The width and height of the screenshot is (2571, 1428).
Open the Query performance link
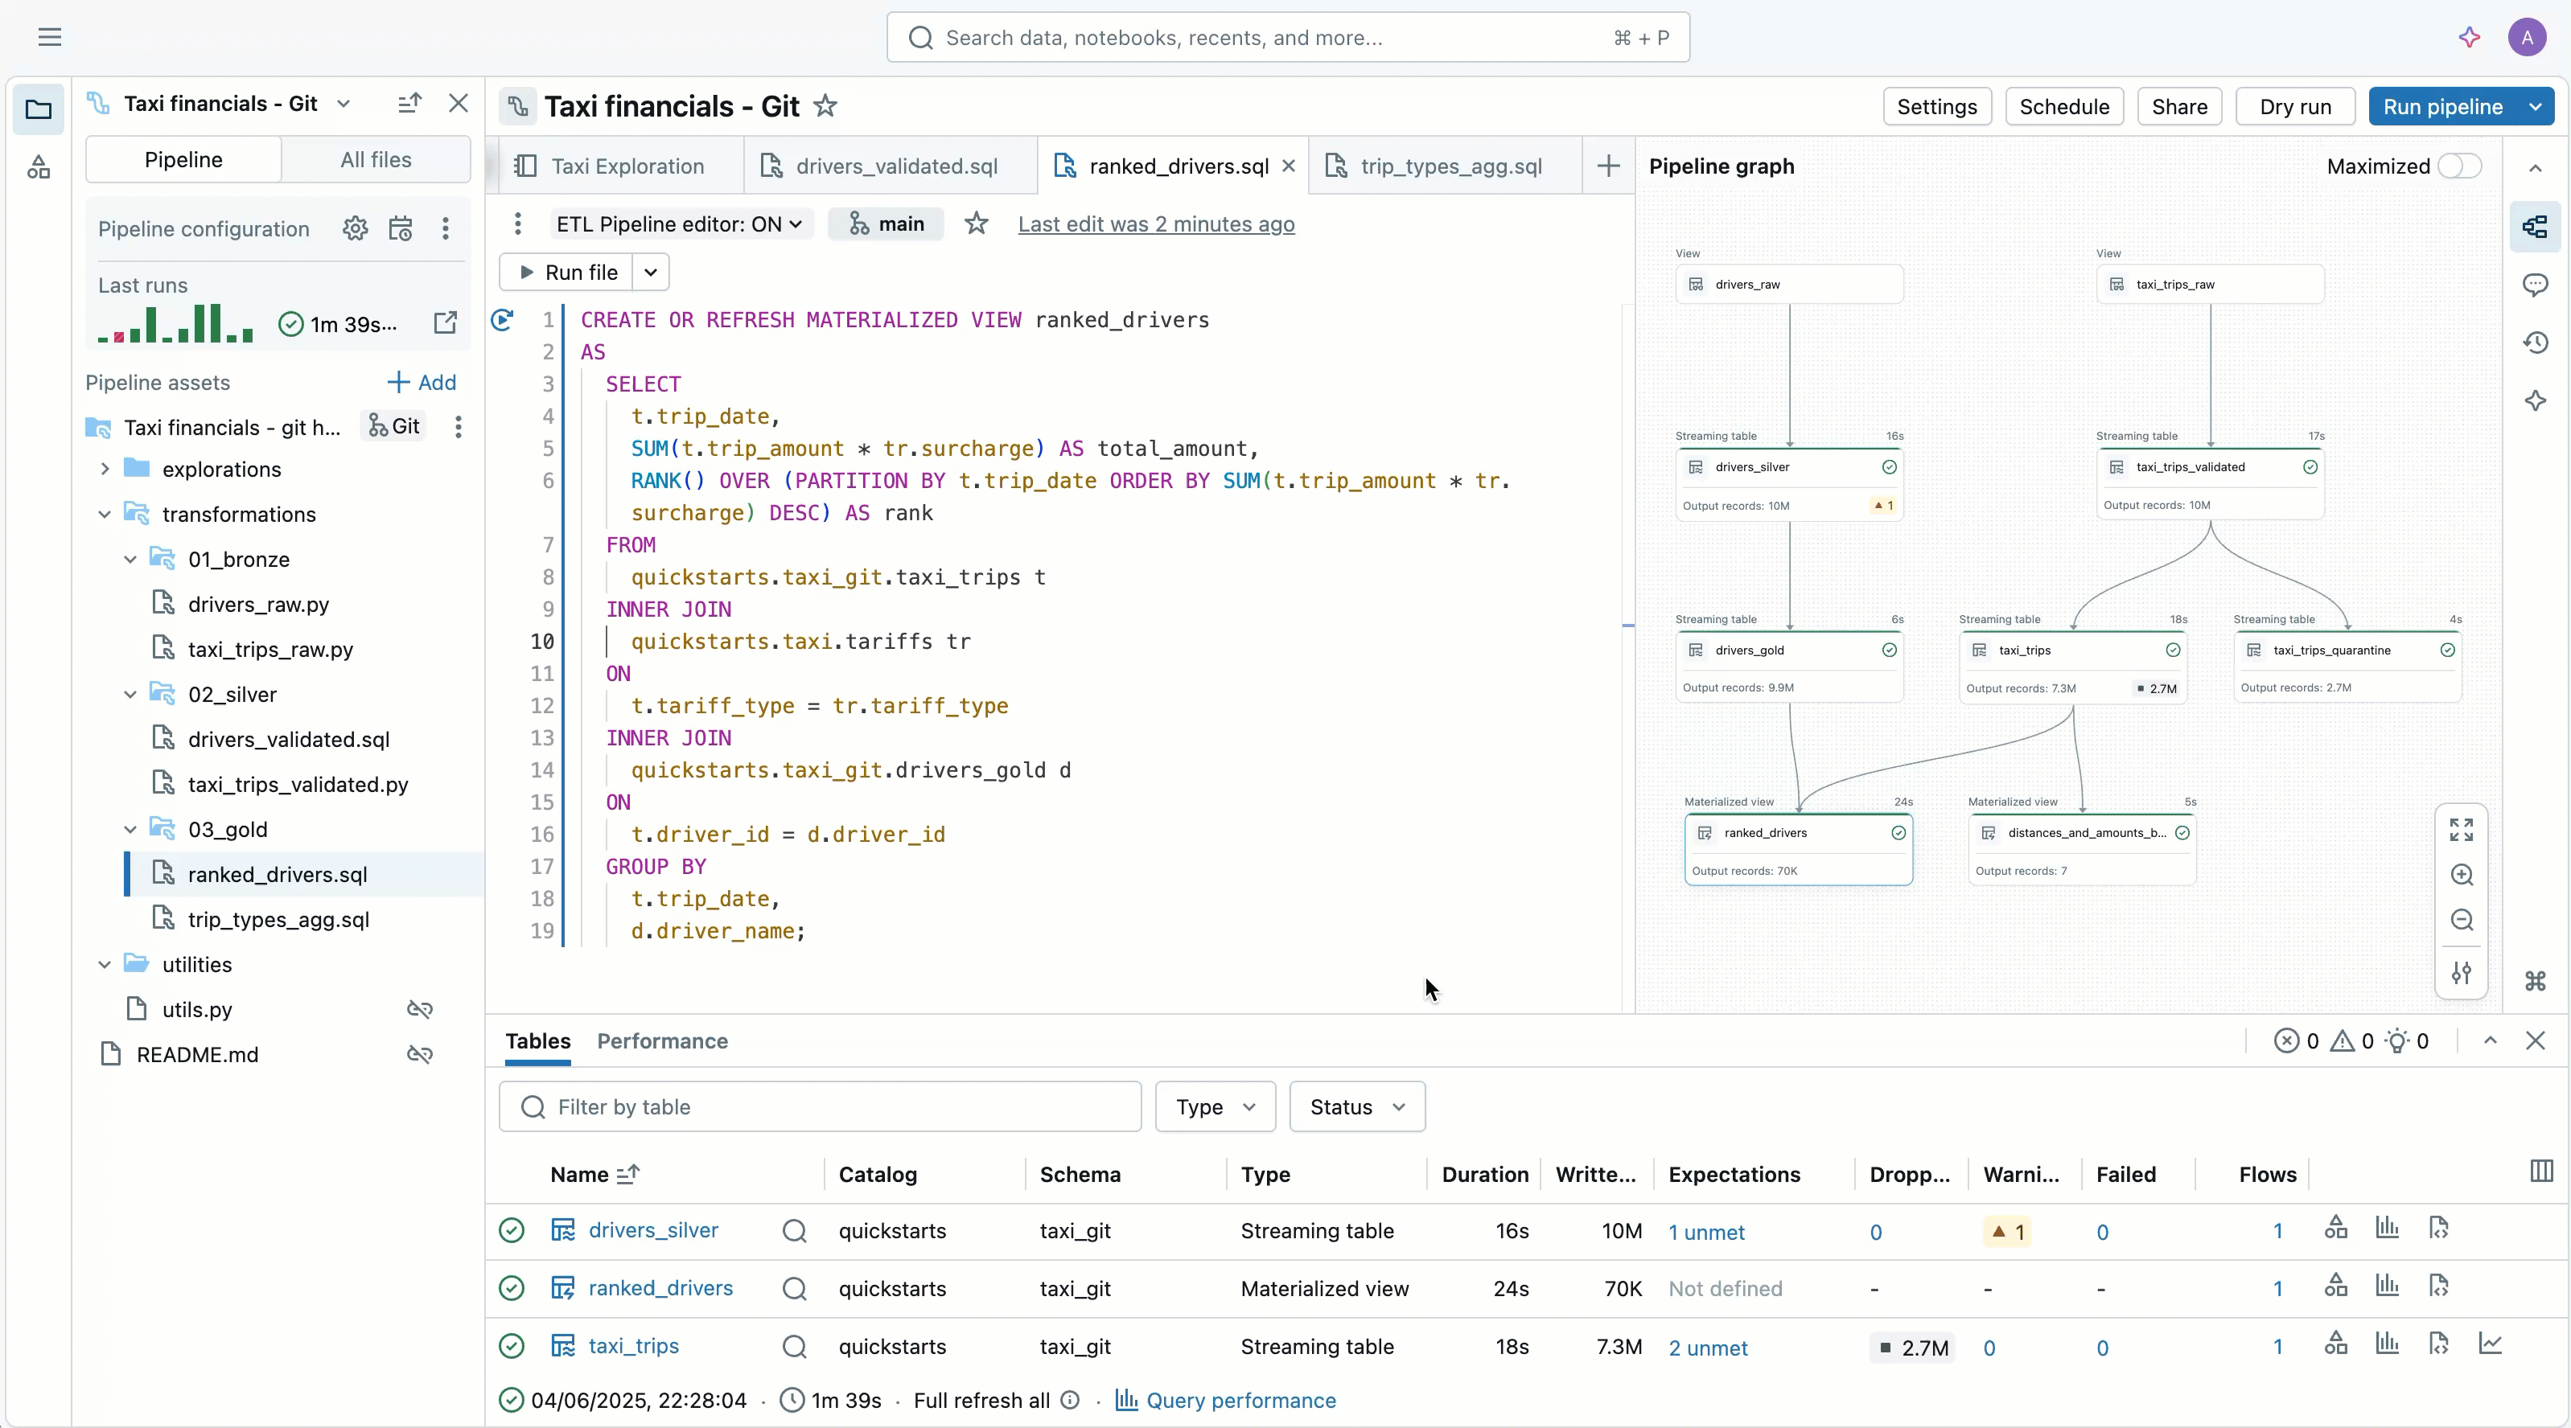point(1240,1400)
